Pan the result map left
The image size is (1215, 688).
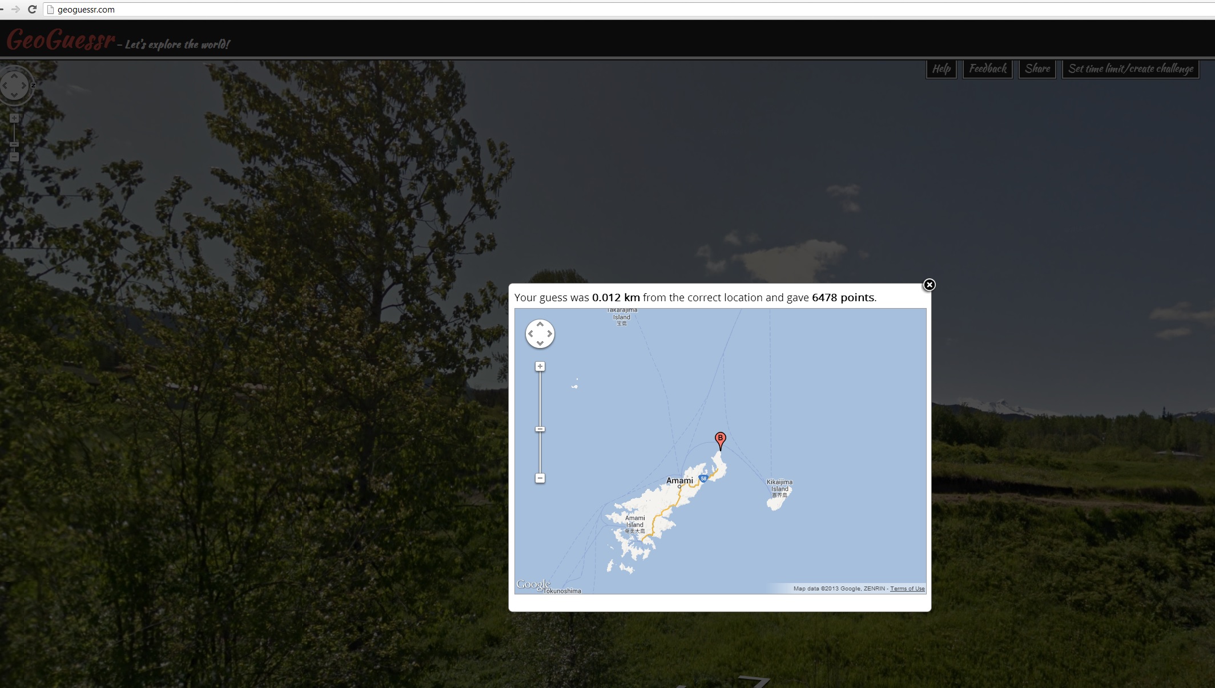click(x=530, y=334)
